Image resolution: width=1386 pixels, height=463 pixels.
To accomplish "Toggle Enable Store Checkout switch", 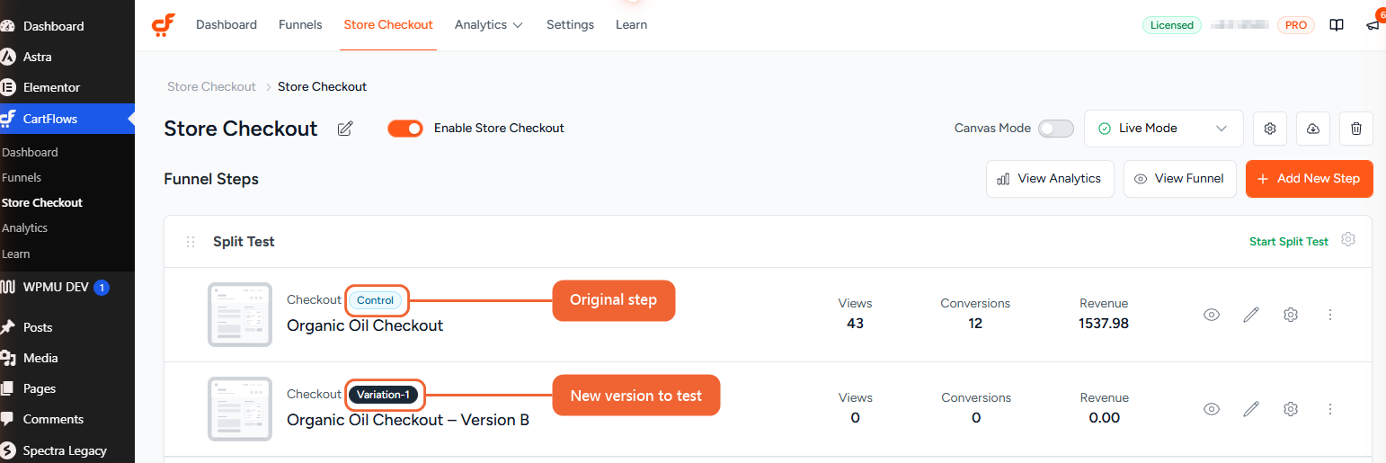I will point(405,129).
